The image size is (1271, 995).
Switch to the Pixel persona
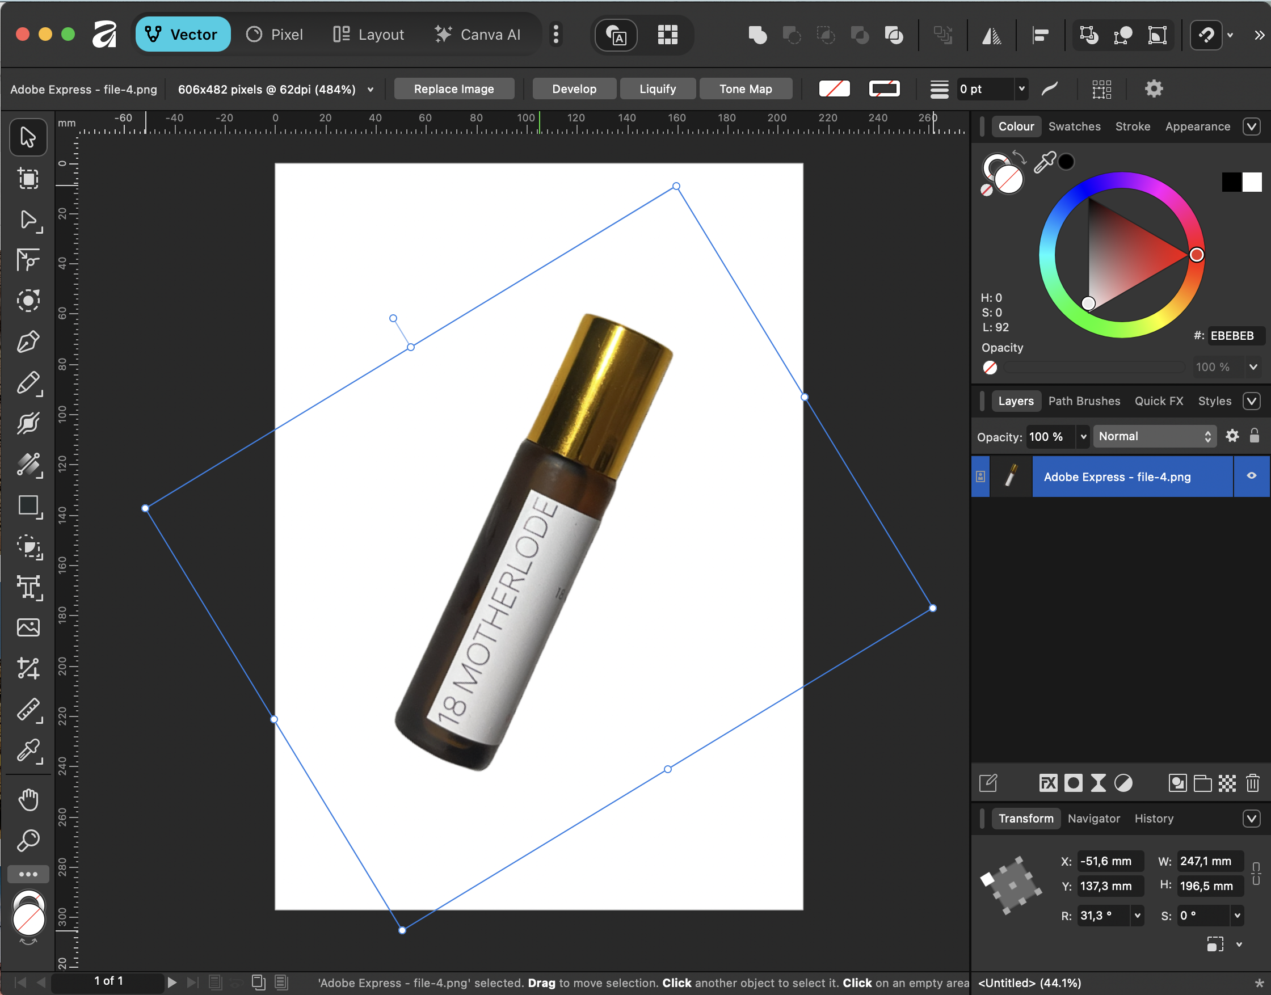click(275, 34)
